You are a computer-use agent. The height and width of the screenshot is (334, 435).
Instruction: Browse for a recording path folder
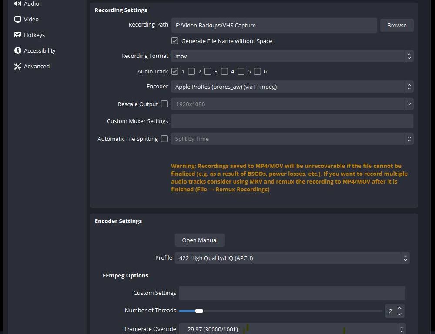[x=397, y=25]
